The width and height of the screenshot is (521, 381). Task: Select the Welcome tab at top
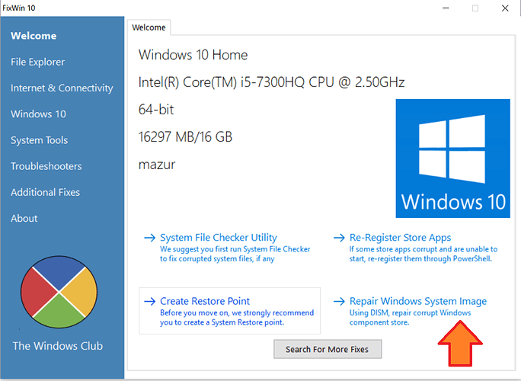coord(149,27)
